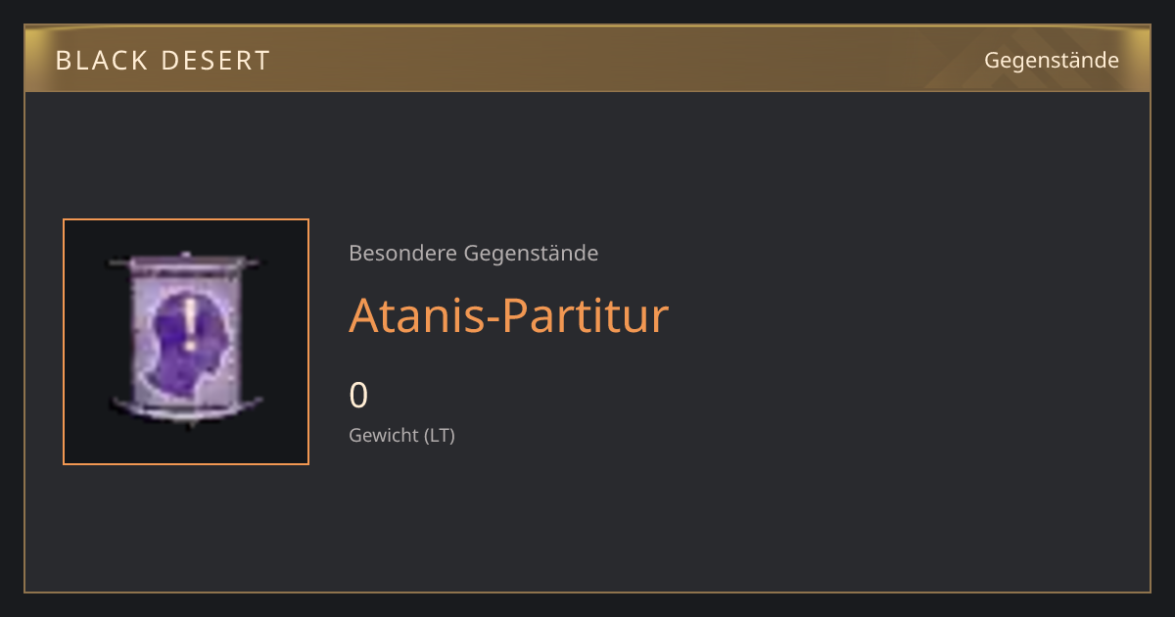Click the Besondere Gegenstände category text

pos(474,254)
